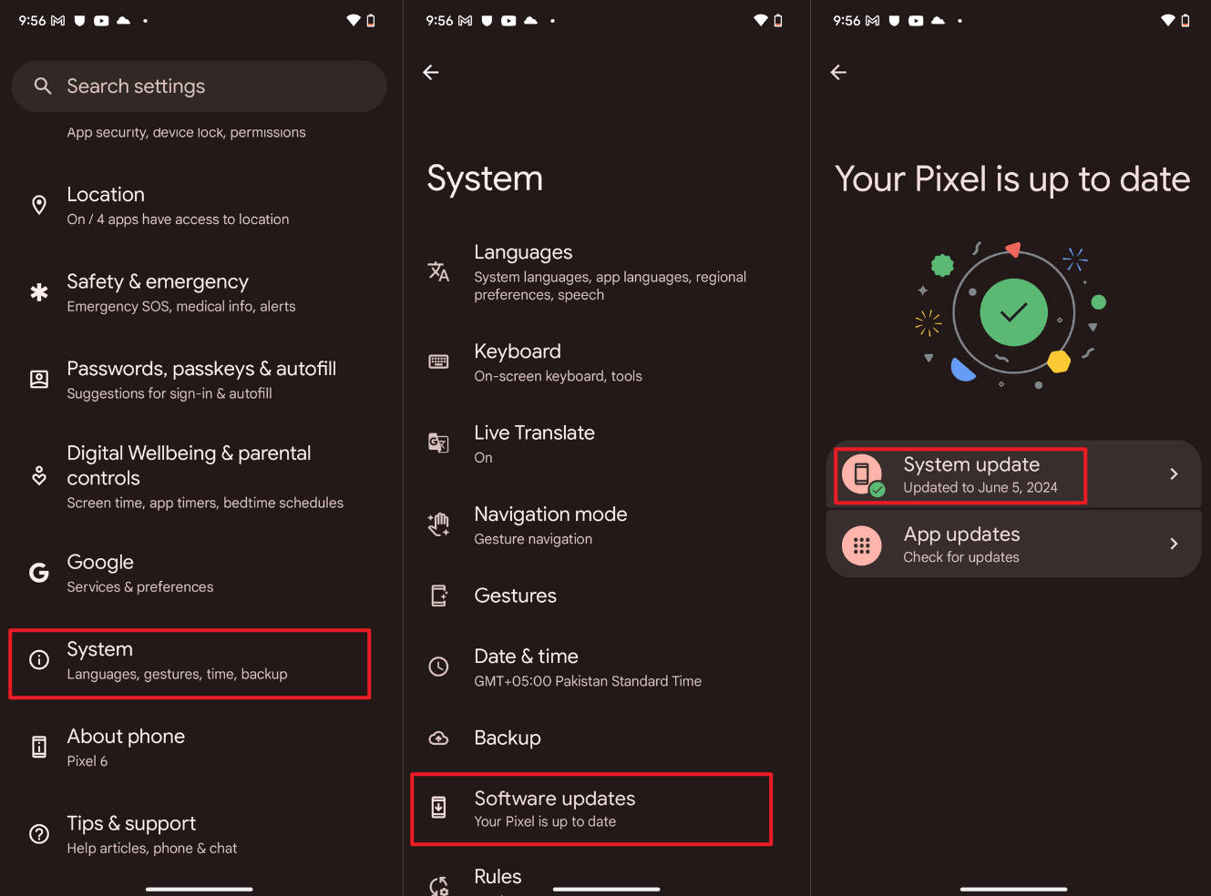Viewport: 1211px width, 896px height.
Task: Click "GMT+05:00 Pakistan Standard Time" text
Action: (588, 681)
